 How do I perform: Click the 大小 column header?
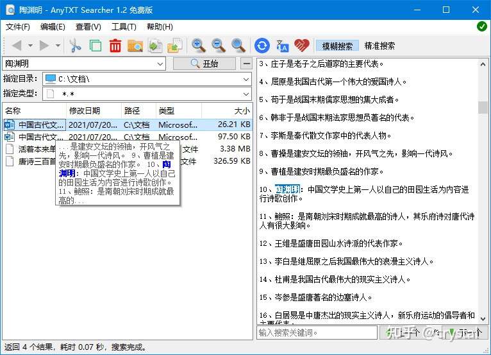click(x=227, y=110)
